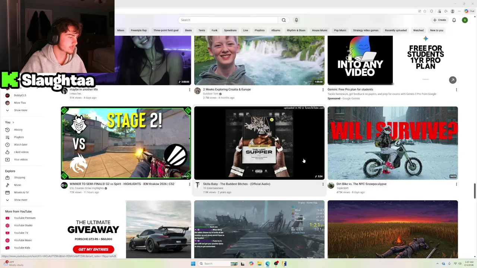Open the notifications bell

(x=454, y=20)
